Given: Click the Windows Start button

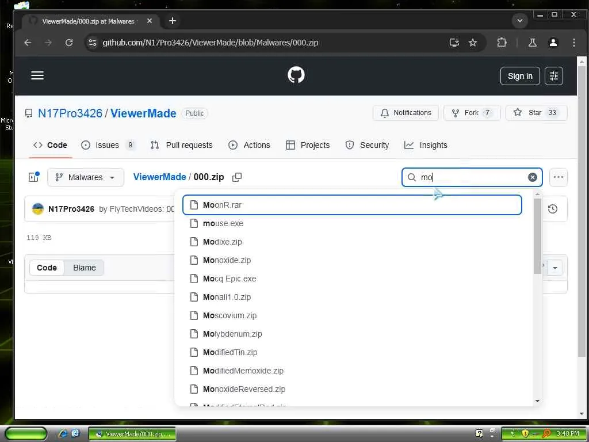Looking at the screenshot, I should point(25,433).
